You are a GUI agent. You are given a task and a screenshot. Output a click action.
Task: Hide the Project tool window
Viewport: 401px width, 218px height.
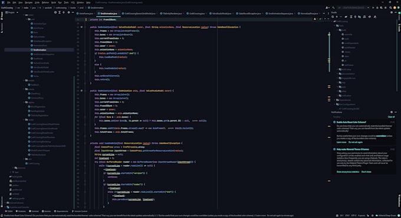[73, 12]
